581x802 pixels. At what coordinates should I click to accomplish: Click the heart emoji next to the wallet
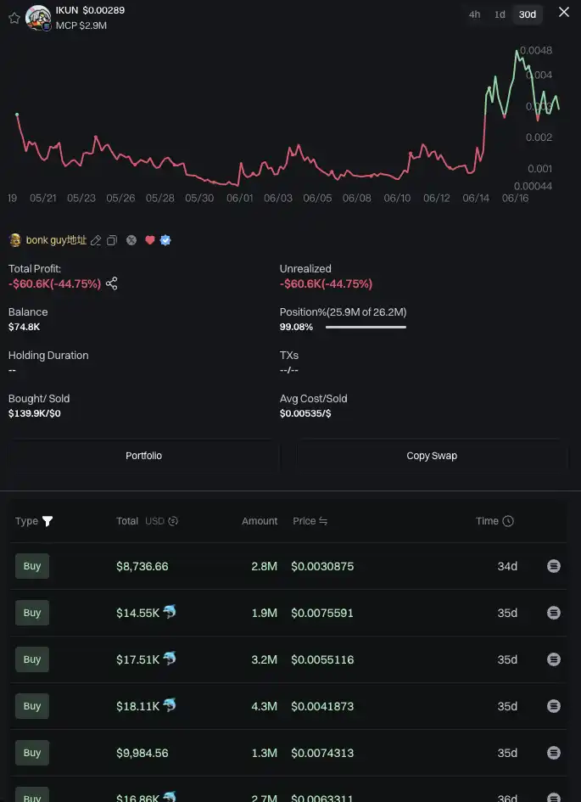149,240
